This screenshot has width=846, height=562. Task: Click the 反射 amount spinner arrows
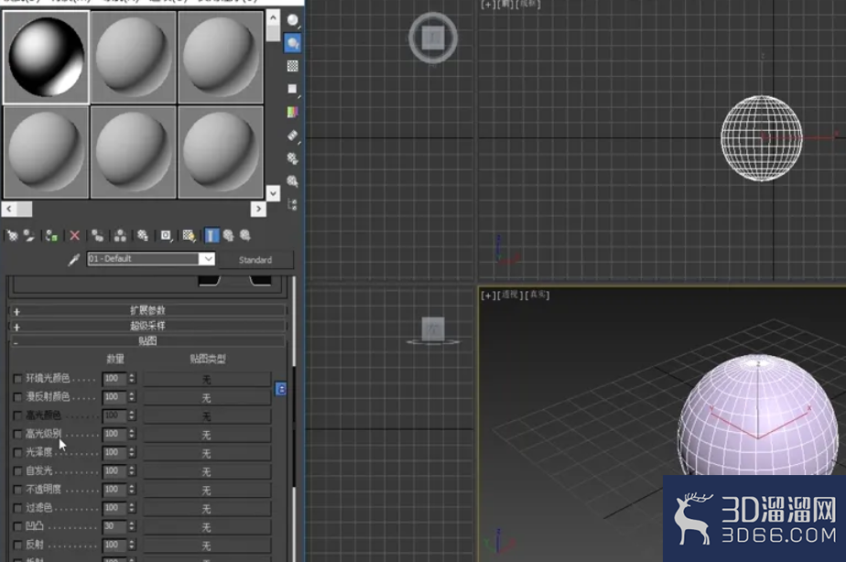coord(132,545)
